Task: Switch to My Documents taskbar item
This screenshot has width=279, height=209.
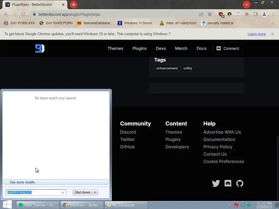Action: coord(126,205)
